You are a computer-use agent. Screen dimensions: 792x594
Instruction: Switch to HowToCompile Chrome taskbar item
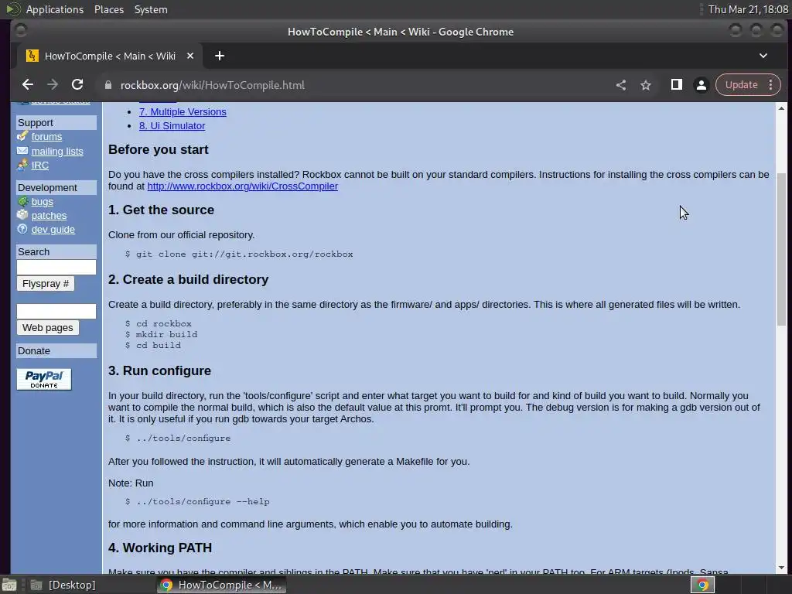click(x=222, y=585)
